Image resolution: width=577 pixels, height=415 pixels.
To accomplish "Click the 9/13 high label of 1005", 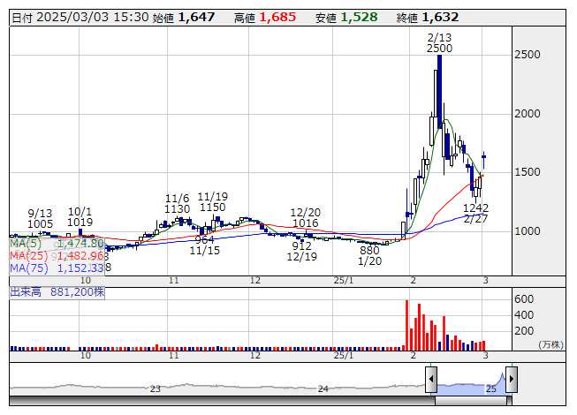I will (41, 224).
